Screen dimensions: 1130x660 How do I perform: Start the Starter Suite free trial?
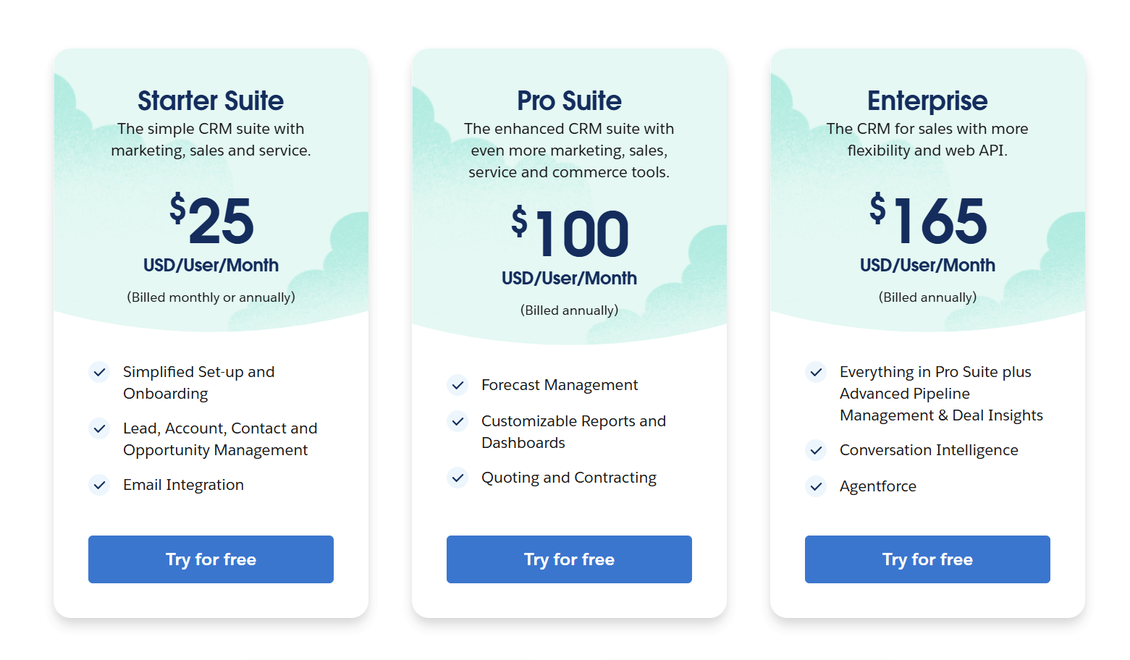coord(211,559)
